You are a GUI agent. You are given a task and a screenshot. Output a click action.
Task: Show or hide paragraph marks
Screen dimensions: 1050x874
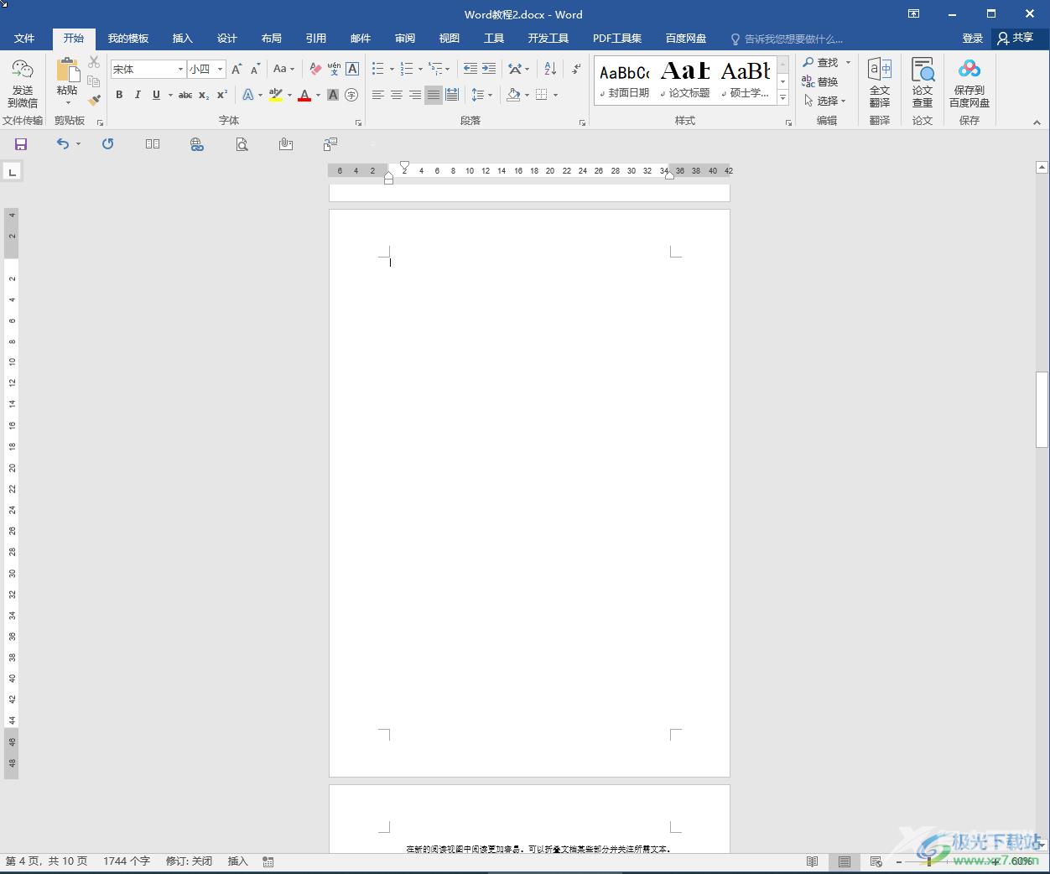576,69
